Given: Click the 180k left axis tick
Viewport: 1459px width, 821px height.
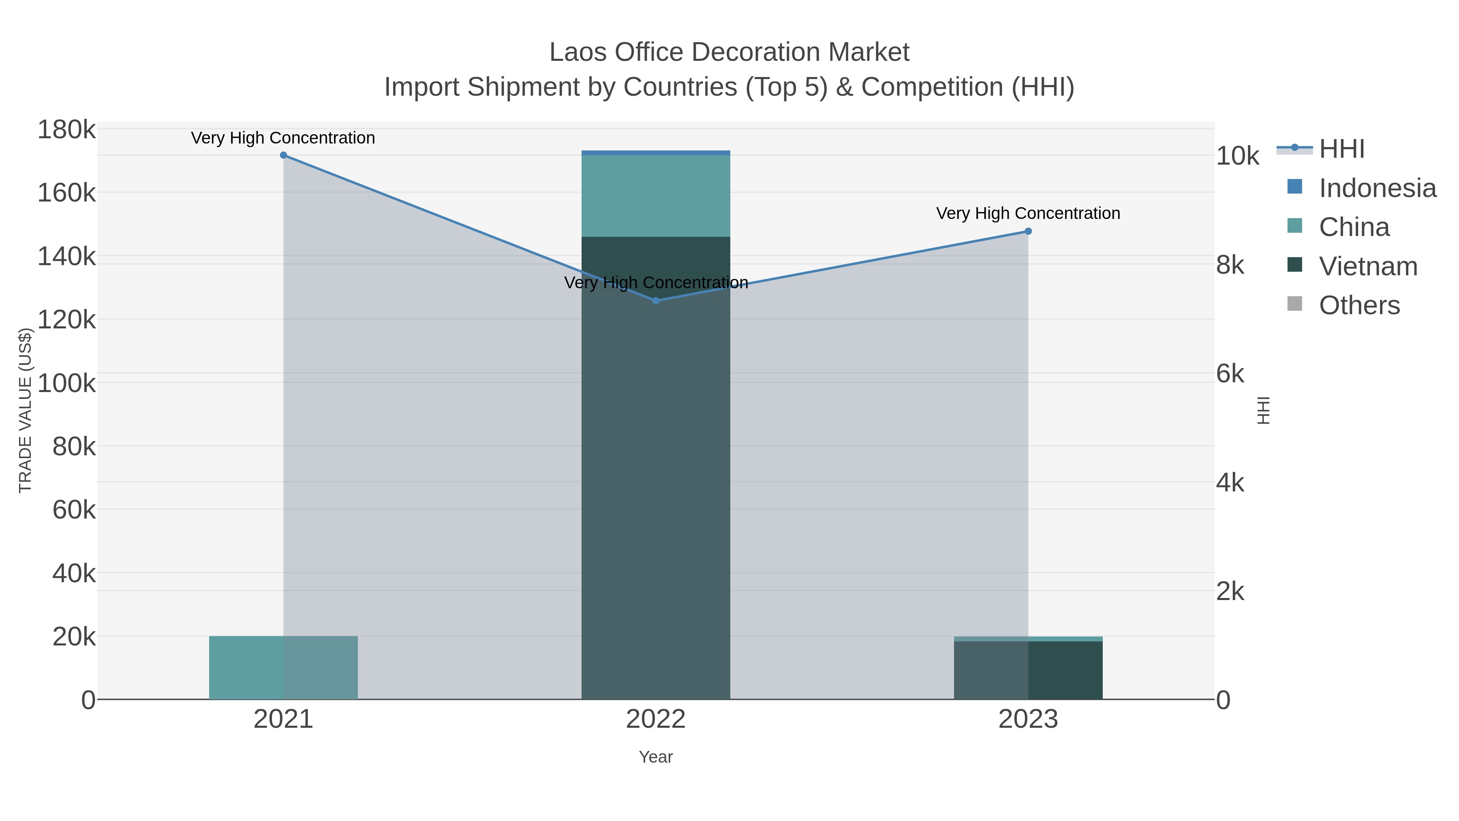Looking at the screenshot, I should click(66, 130).
